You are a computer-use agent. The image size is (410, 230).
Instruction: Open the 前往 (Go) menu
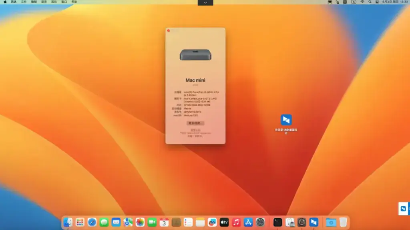[54, 2]
